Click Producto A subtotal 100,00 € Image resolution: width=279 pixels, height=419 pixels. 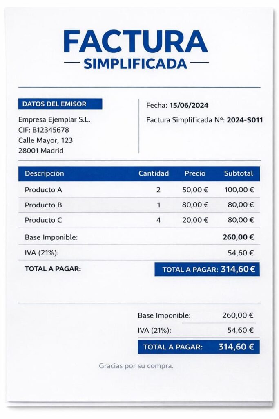pyautogui.click(x=239, y=190)
